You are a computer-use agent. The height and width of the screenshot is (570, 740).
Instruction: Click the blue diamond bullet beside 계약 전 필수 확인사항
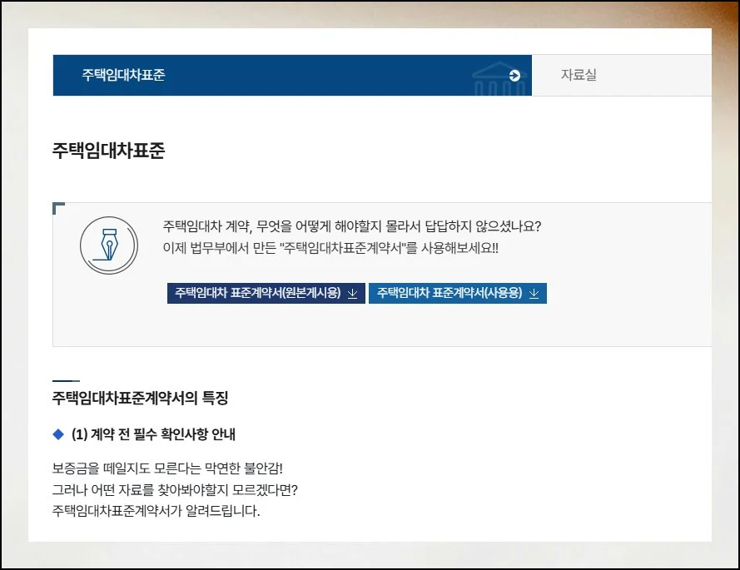click(x=58, y=434)
